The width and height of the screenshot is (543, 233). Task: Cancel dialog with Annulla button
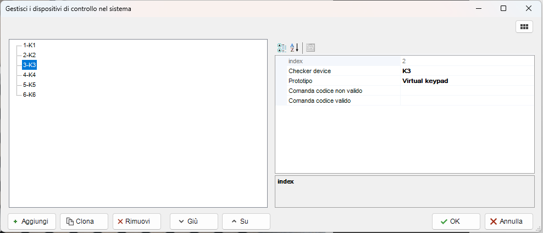(508, 221)
